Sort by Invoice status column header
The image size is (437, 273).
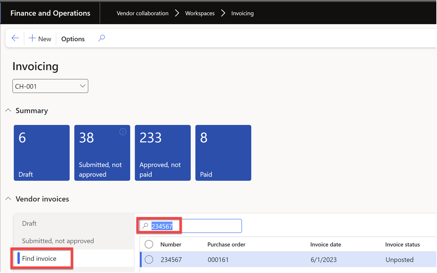tap(402, 244)
